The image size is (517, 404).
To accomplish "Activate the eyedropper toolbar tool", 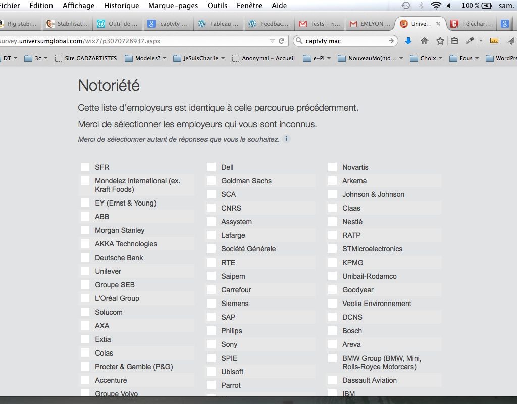I will click(469, 41).
